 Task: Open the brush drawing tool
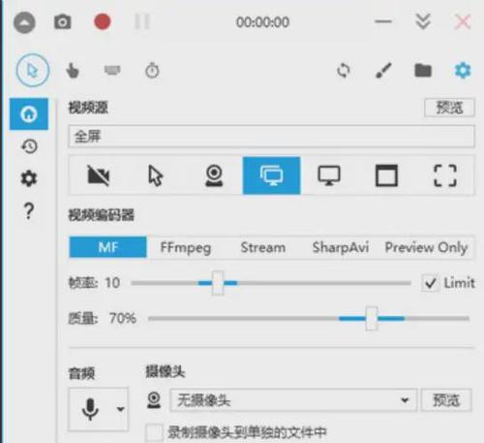pyautogui.click(x=383, y=71)
